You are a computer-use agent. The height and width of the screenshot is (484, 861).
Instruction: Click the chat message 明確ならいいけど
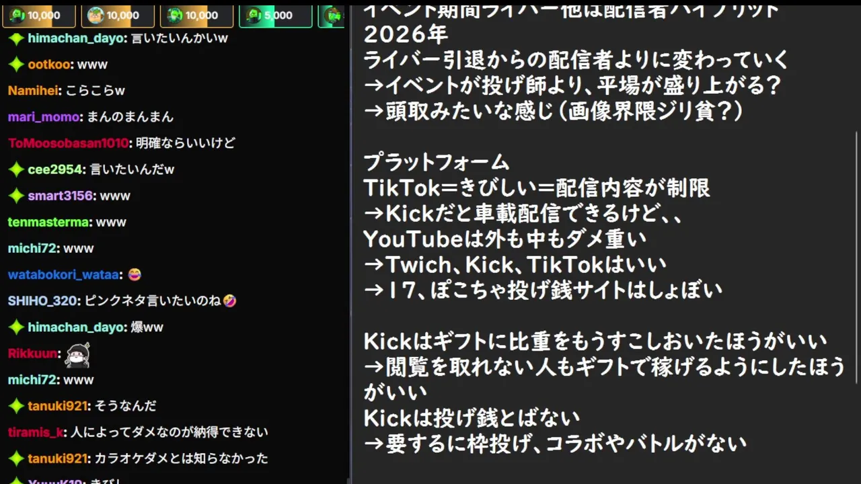pyautogui.click(x=185, y=143)
